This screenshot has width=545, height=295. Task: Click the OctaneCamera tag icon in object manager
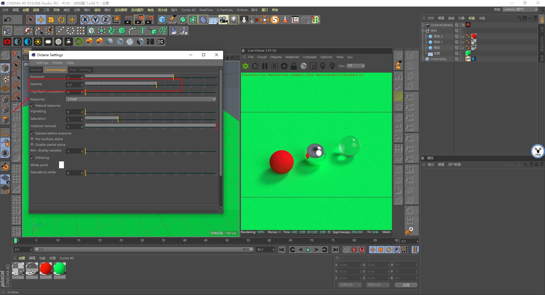click(x=468, y=25)
